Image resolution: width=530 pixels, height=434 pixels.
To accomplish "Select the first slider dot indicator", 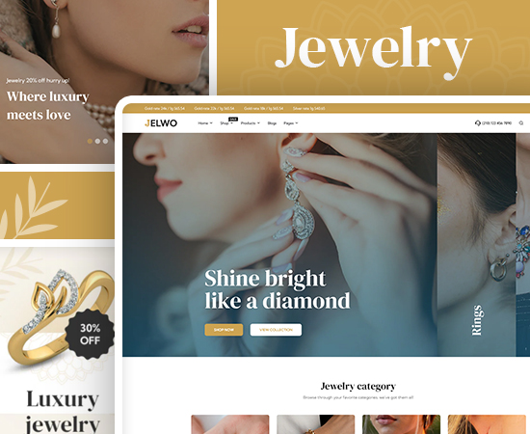I will click(x=90, y=141).
